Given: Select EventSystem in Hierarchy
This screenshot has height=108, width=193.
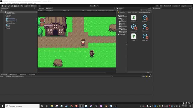Looking at the screenshot, I should pos(11,23).
